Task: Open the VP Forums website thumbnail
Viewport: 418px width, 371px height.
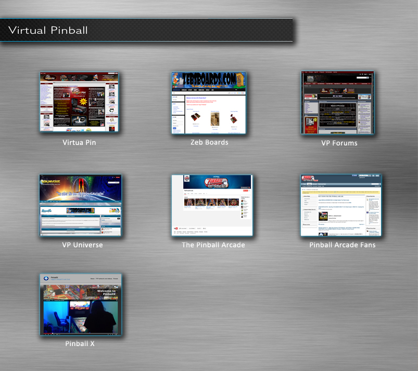Action: [337, 103]
